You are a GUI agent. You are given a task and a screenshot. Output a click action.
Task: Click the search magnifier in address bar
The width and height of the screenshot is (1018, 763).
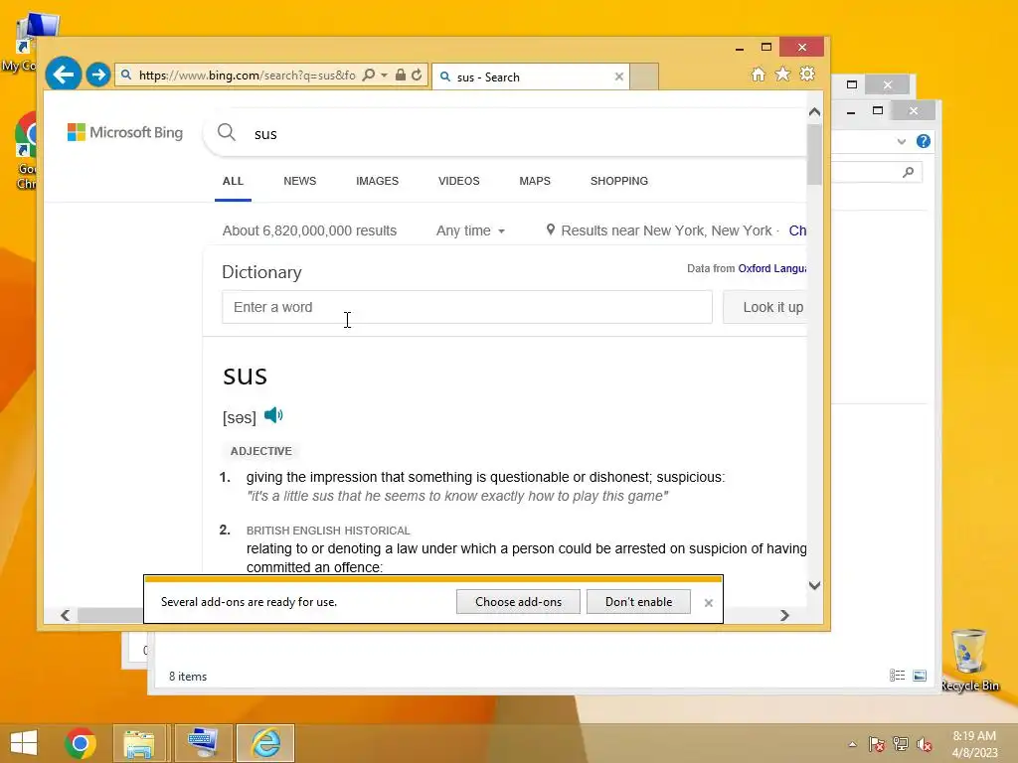(x=368, y=76)
